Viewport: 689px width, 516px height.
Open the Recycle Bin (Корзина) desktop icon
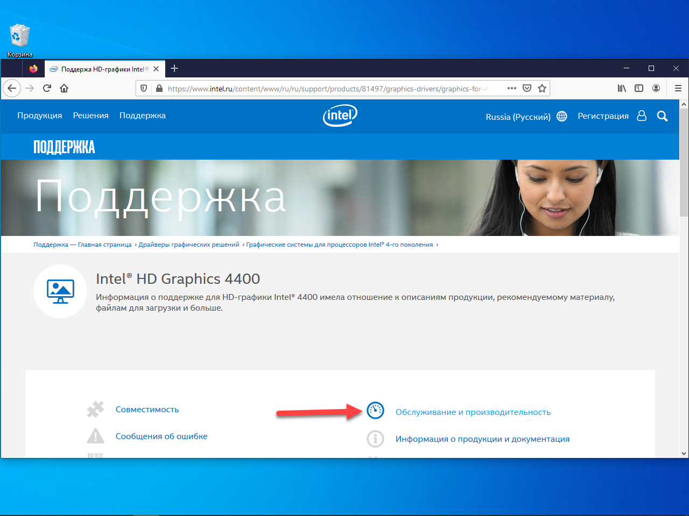coord(20,40)
